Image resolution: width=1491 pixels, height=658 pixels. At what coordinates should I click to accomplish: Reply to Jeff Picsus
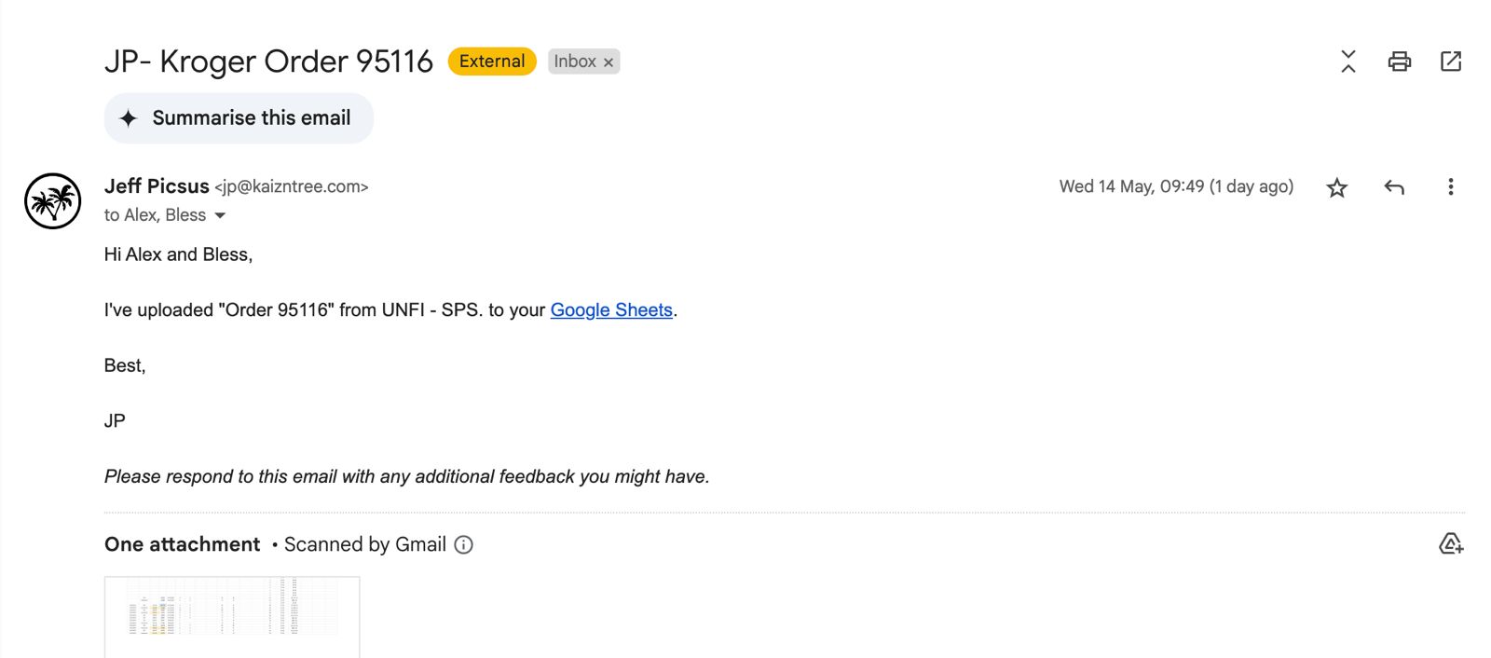point(1393,187)
